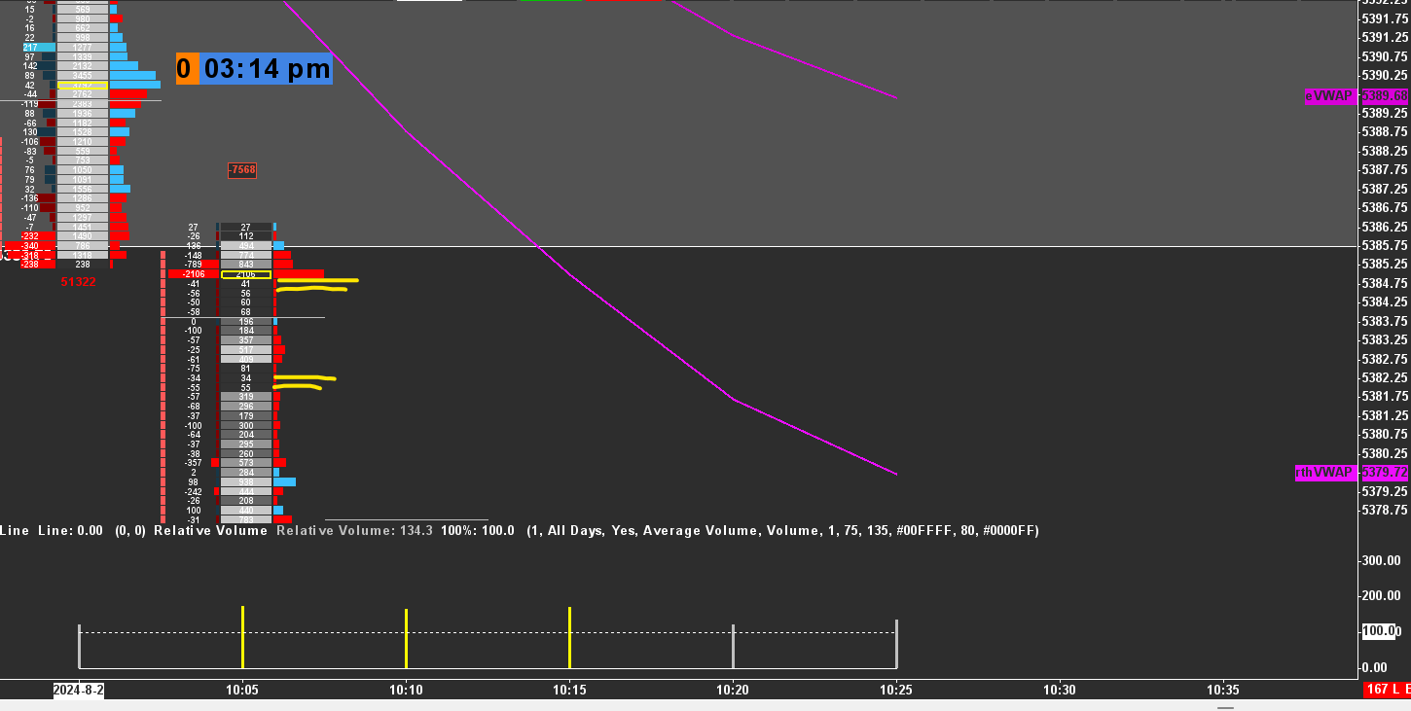Click the yellow relative volume bar above 10:05
Viewport: 1411px width, 711px height.
click(x=242, y=637)
